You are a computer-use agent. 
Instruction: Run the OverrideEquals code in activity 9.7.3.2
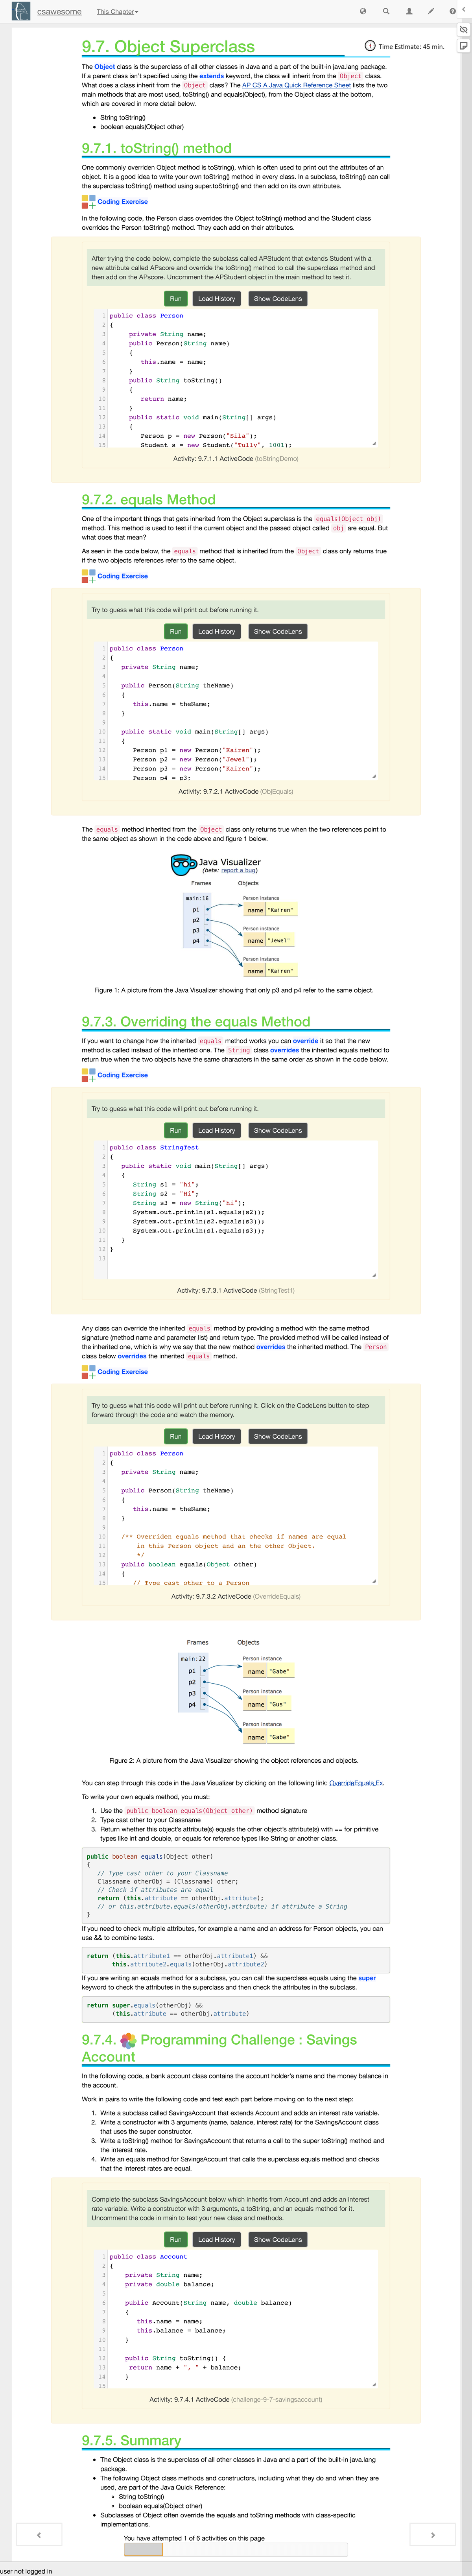pyautogui.click(x=175, y=1436)
